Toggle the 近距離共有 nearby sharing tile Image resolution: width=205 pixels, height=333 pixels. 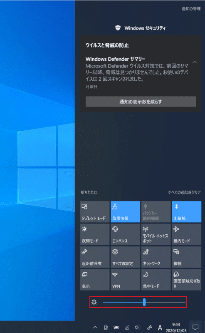(x=95, y=257)
